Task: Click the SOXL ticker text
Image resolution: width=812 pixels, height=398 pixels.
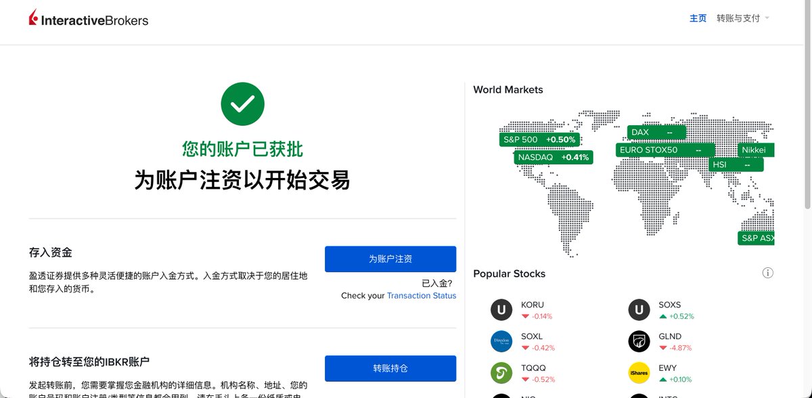Action: click(x=532, y=336)
